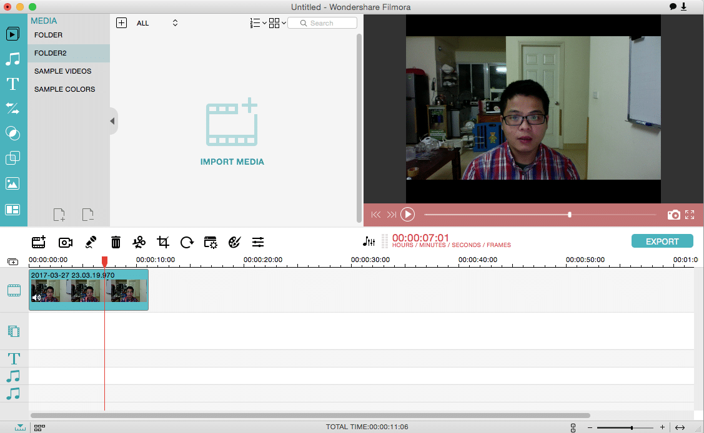
Task: Click the record voiceover microphone icon
Action: coord(91,242)
